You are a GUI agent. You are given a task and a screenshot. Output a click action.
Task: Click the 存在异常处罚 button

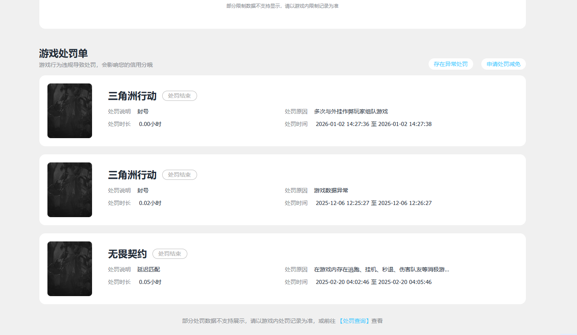tap(450, 64)
